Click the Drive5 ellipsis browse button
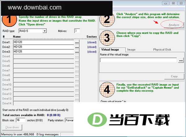 tap(77, 61)
